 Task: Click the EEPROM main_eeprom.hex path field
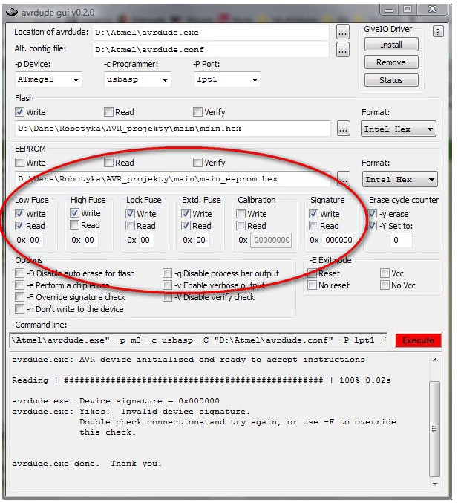coord(173,179)
